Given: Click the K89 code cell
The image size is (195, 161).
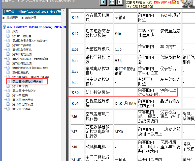Looking at the screenshot, I should pos(78,93).
